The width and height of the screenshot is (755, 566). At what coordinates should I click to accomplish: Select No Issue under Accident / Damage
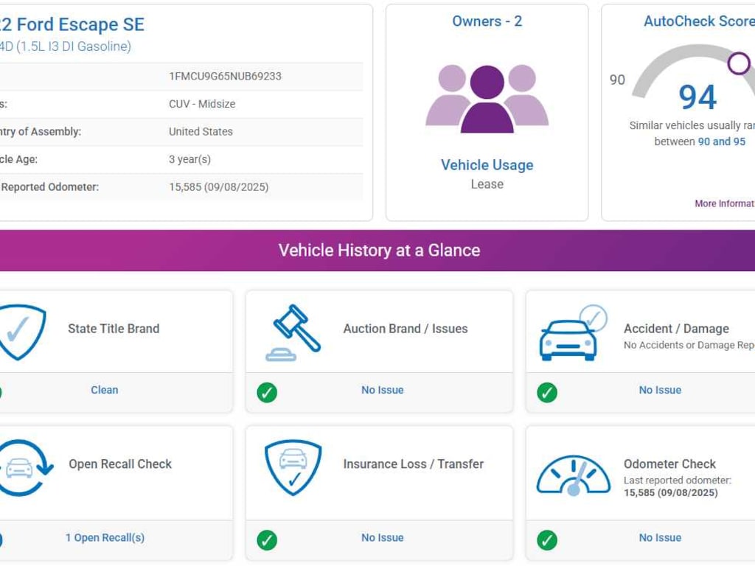point(660,390)
